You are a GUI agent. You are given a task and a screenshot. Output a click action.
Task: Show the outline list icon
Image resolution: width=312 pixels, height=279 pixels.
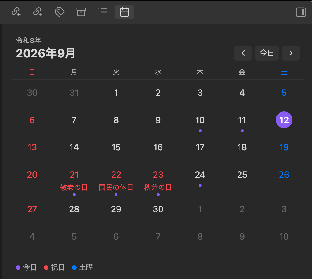[x=103, y=12]
